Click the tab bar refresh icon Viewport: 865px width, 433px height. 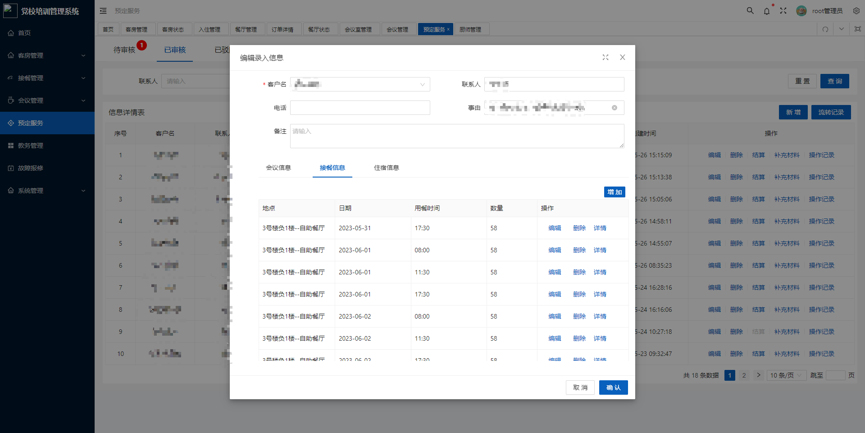click(825, 29)
